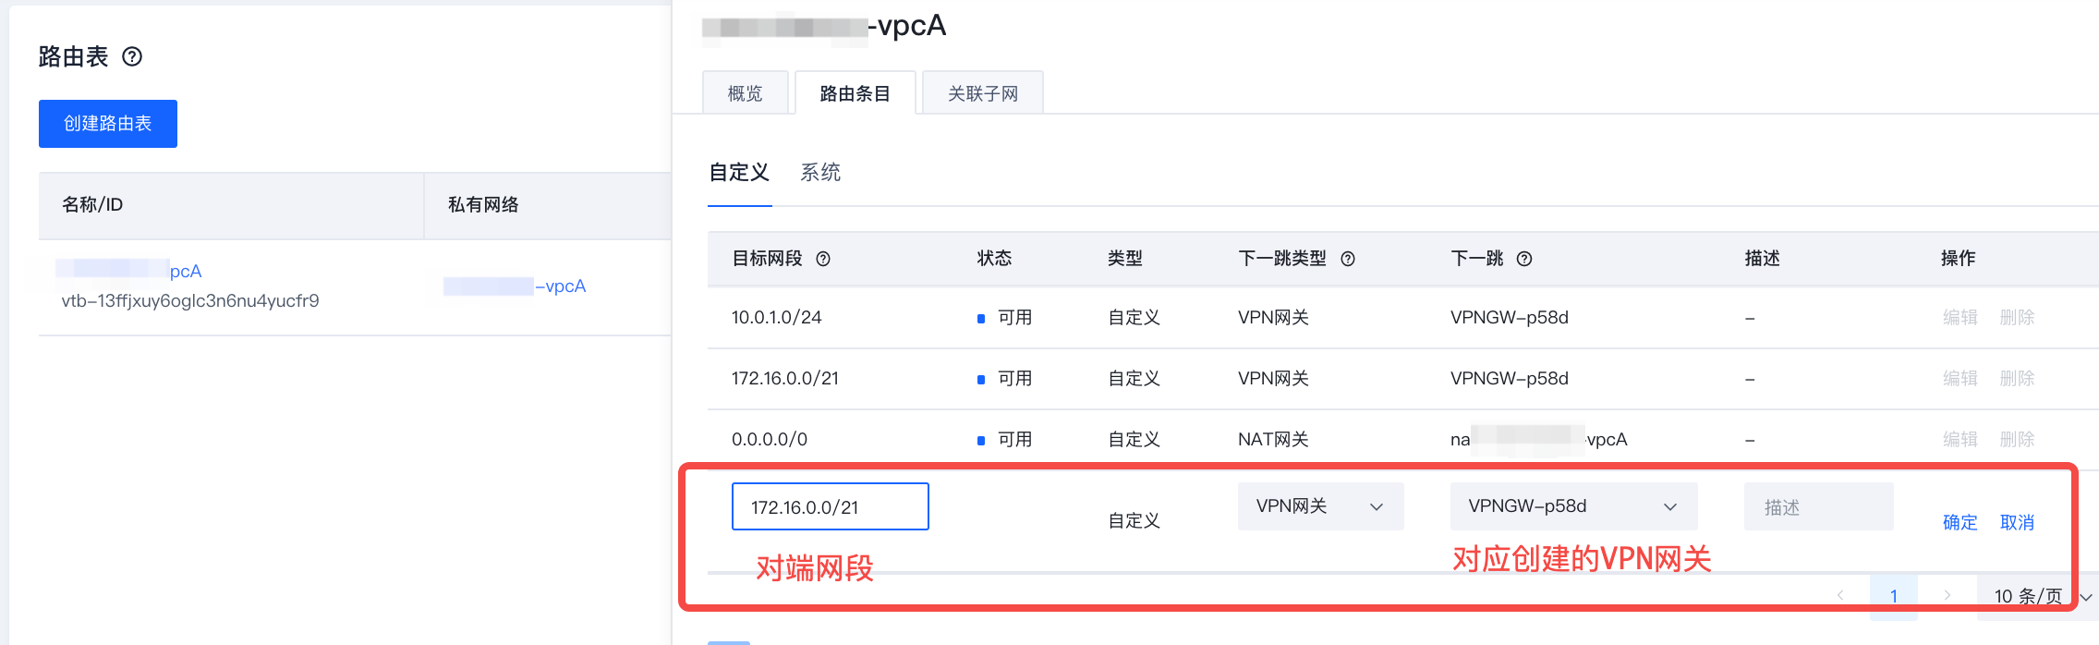The image size is (2099, 645).
Task: Open the VPN网关 next-hop type dropdown
Action: click(1320, 506)
